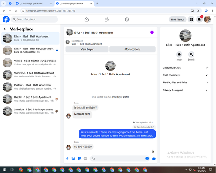Viewport: 216px width, 173px height.
Task: Open the Friends icon in top navigation
Action: [x=107, y=19]
